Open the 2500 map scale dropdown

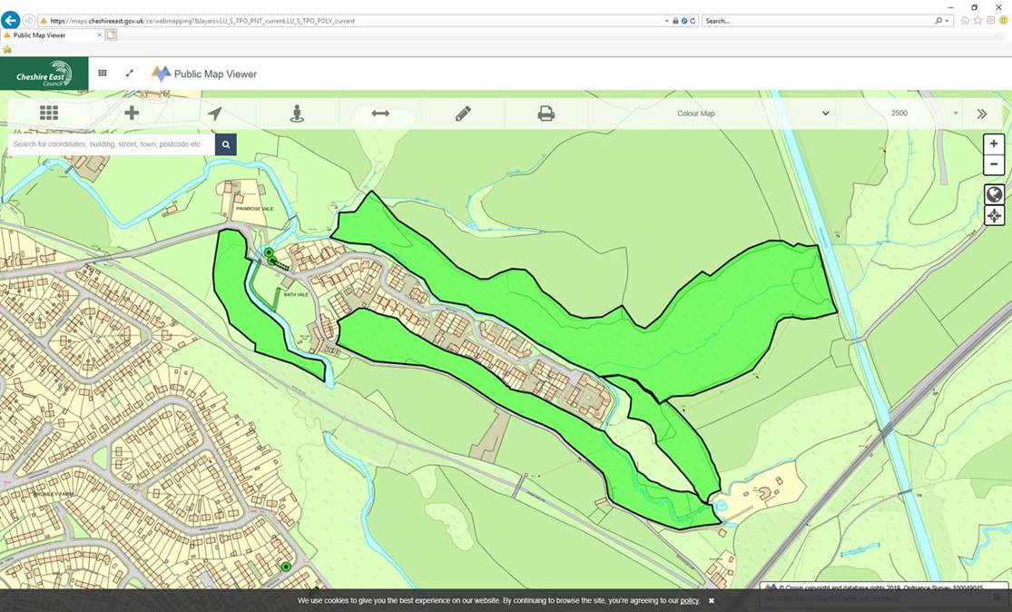click(924, 114)
